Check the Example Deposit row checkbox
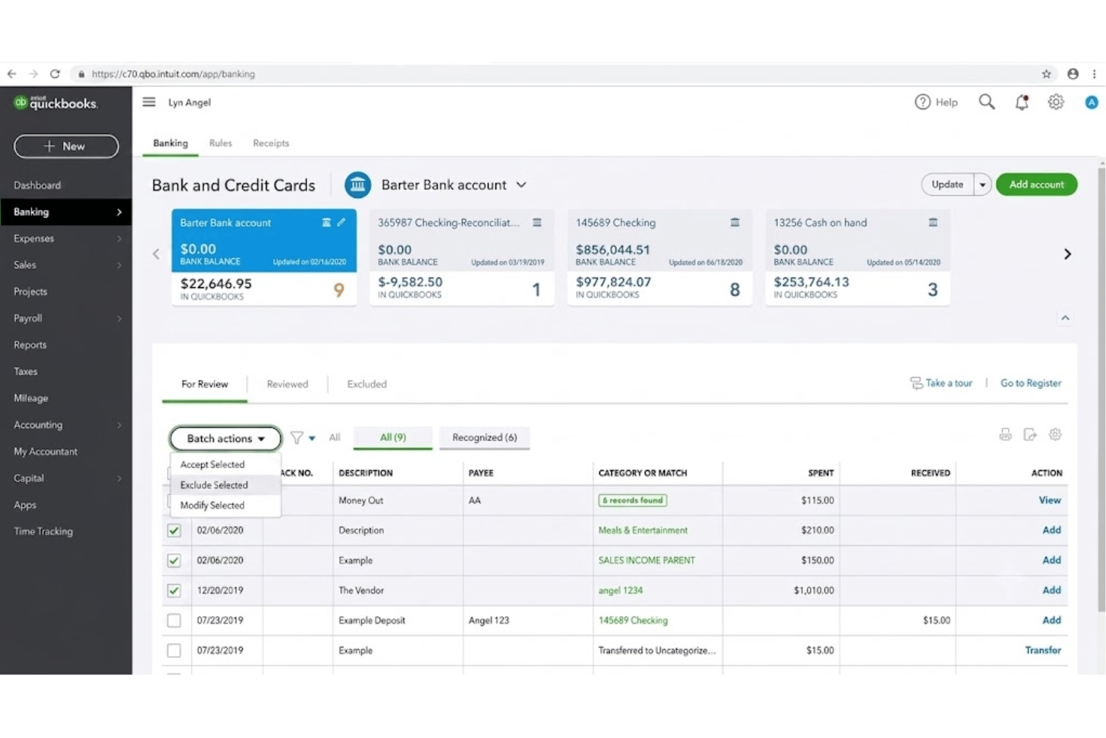The image size is (1106, 738). coord(174,620)
